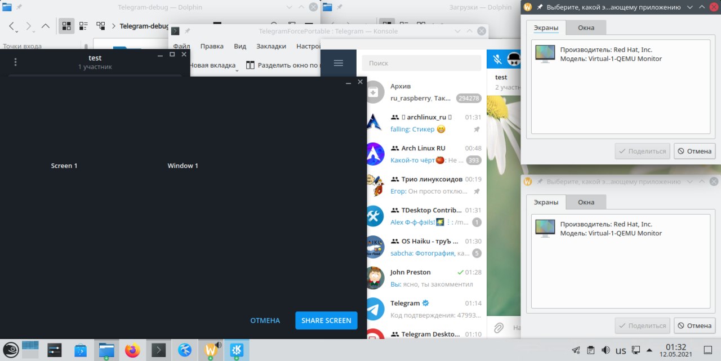Image resolution: width=721 pixels, height=361 pixels.
Task: Open Правка menu in Konsole
Action: pos(212,46)
